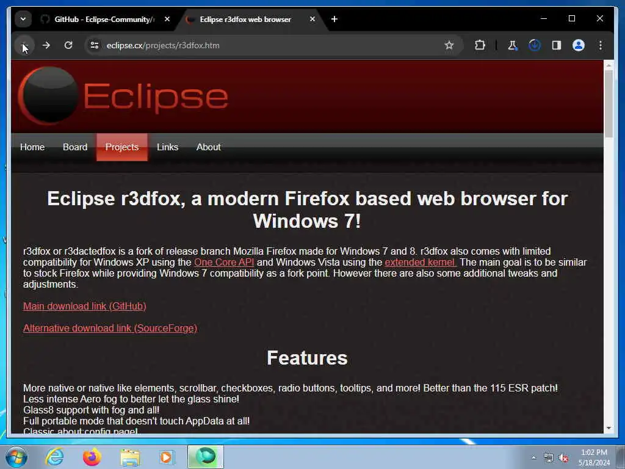Viewport: 625px width, 469px height.
Task: Click the page's vertical scrollbar thumb
Action: tap(609, 104)
